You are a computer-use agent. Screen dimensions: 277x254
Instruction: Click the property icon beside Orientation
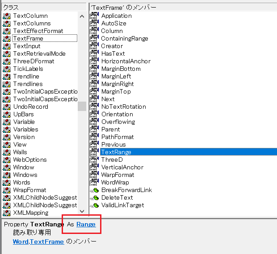(x=94, y=115)
